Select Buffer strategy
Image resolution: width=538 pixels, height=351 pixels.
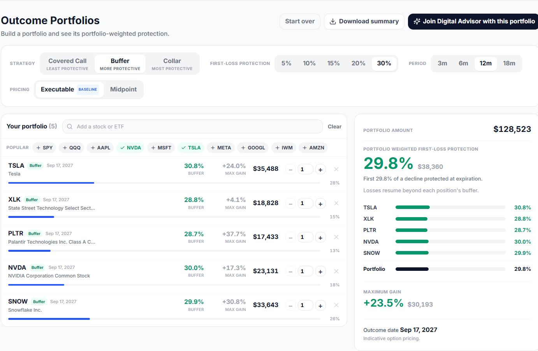coord(120,64)
